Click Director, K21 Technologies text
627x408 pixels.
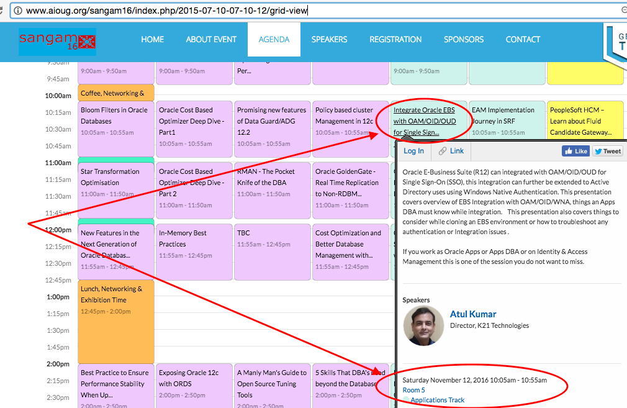tap(489, 325)
